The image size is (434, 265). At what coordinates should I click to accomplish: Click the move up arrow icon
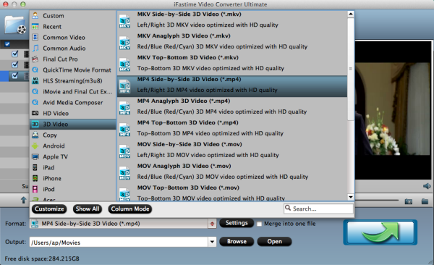click(x=24, y=200)
